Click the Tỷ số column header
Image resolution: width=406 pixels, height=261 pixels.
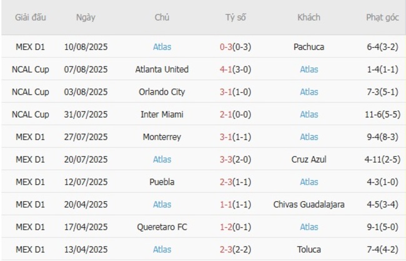tap(235, 17)
